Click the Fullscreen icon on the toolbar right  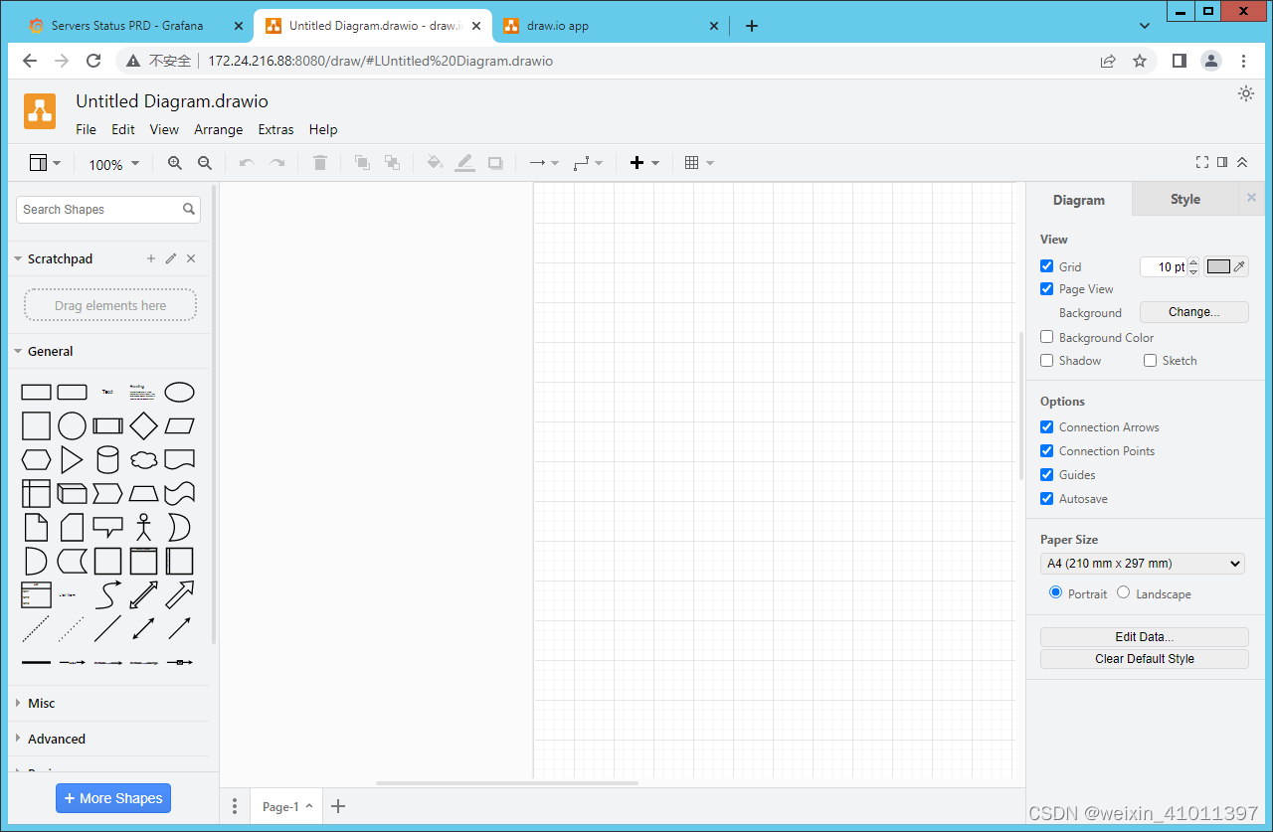[x=1201, y=161]
